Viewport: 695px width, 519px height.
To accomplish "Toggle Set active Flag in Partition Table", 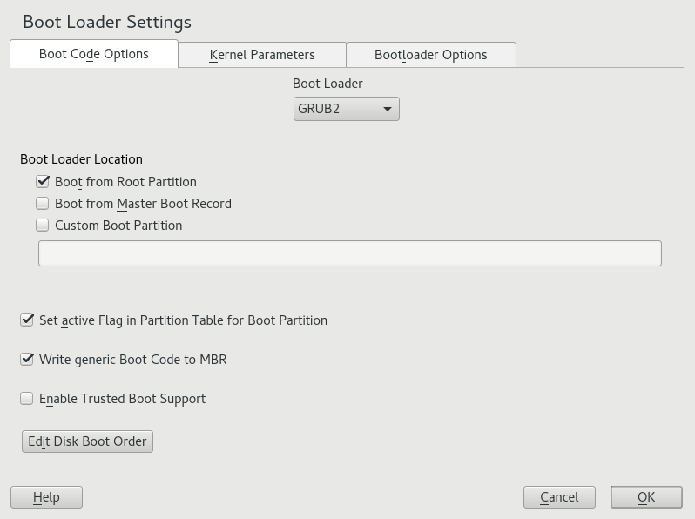I will coord(27,320).
